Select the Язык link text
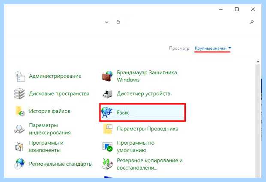Viewport: 266px width, 182px height. [x=123, y=112]
